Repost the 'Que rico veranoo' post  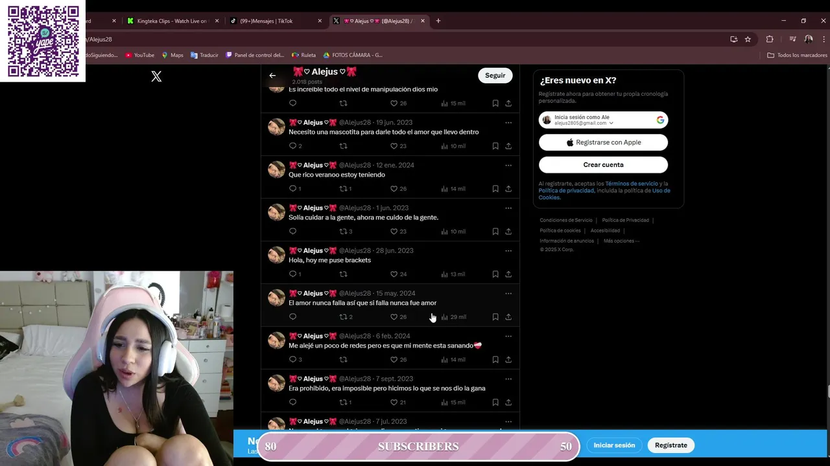343,189
